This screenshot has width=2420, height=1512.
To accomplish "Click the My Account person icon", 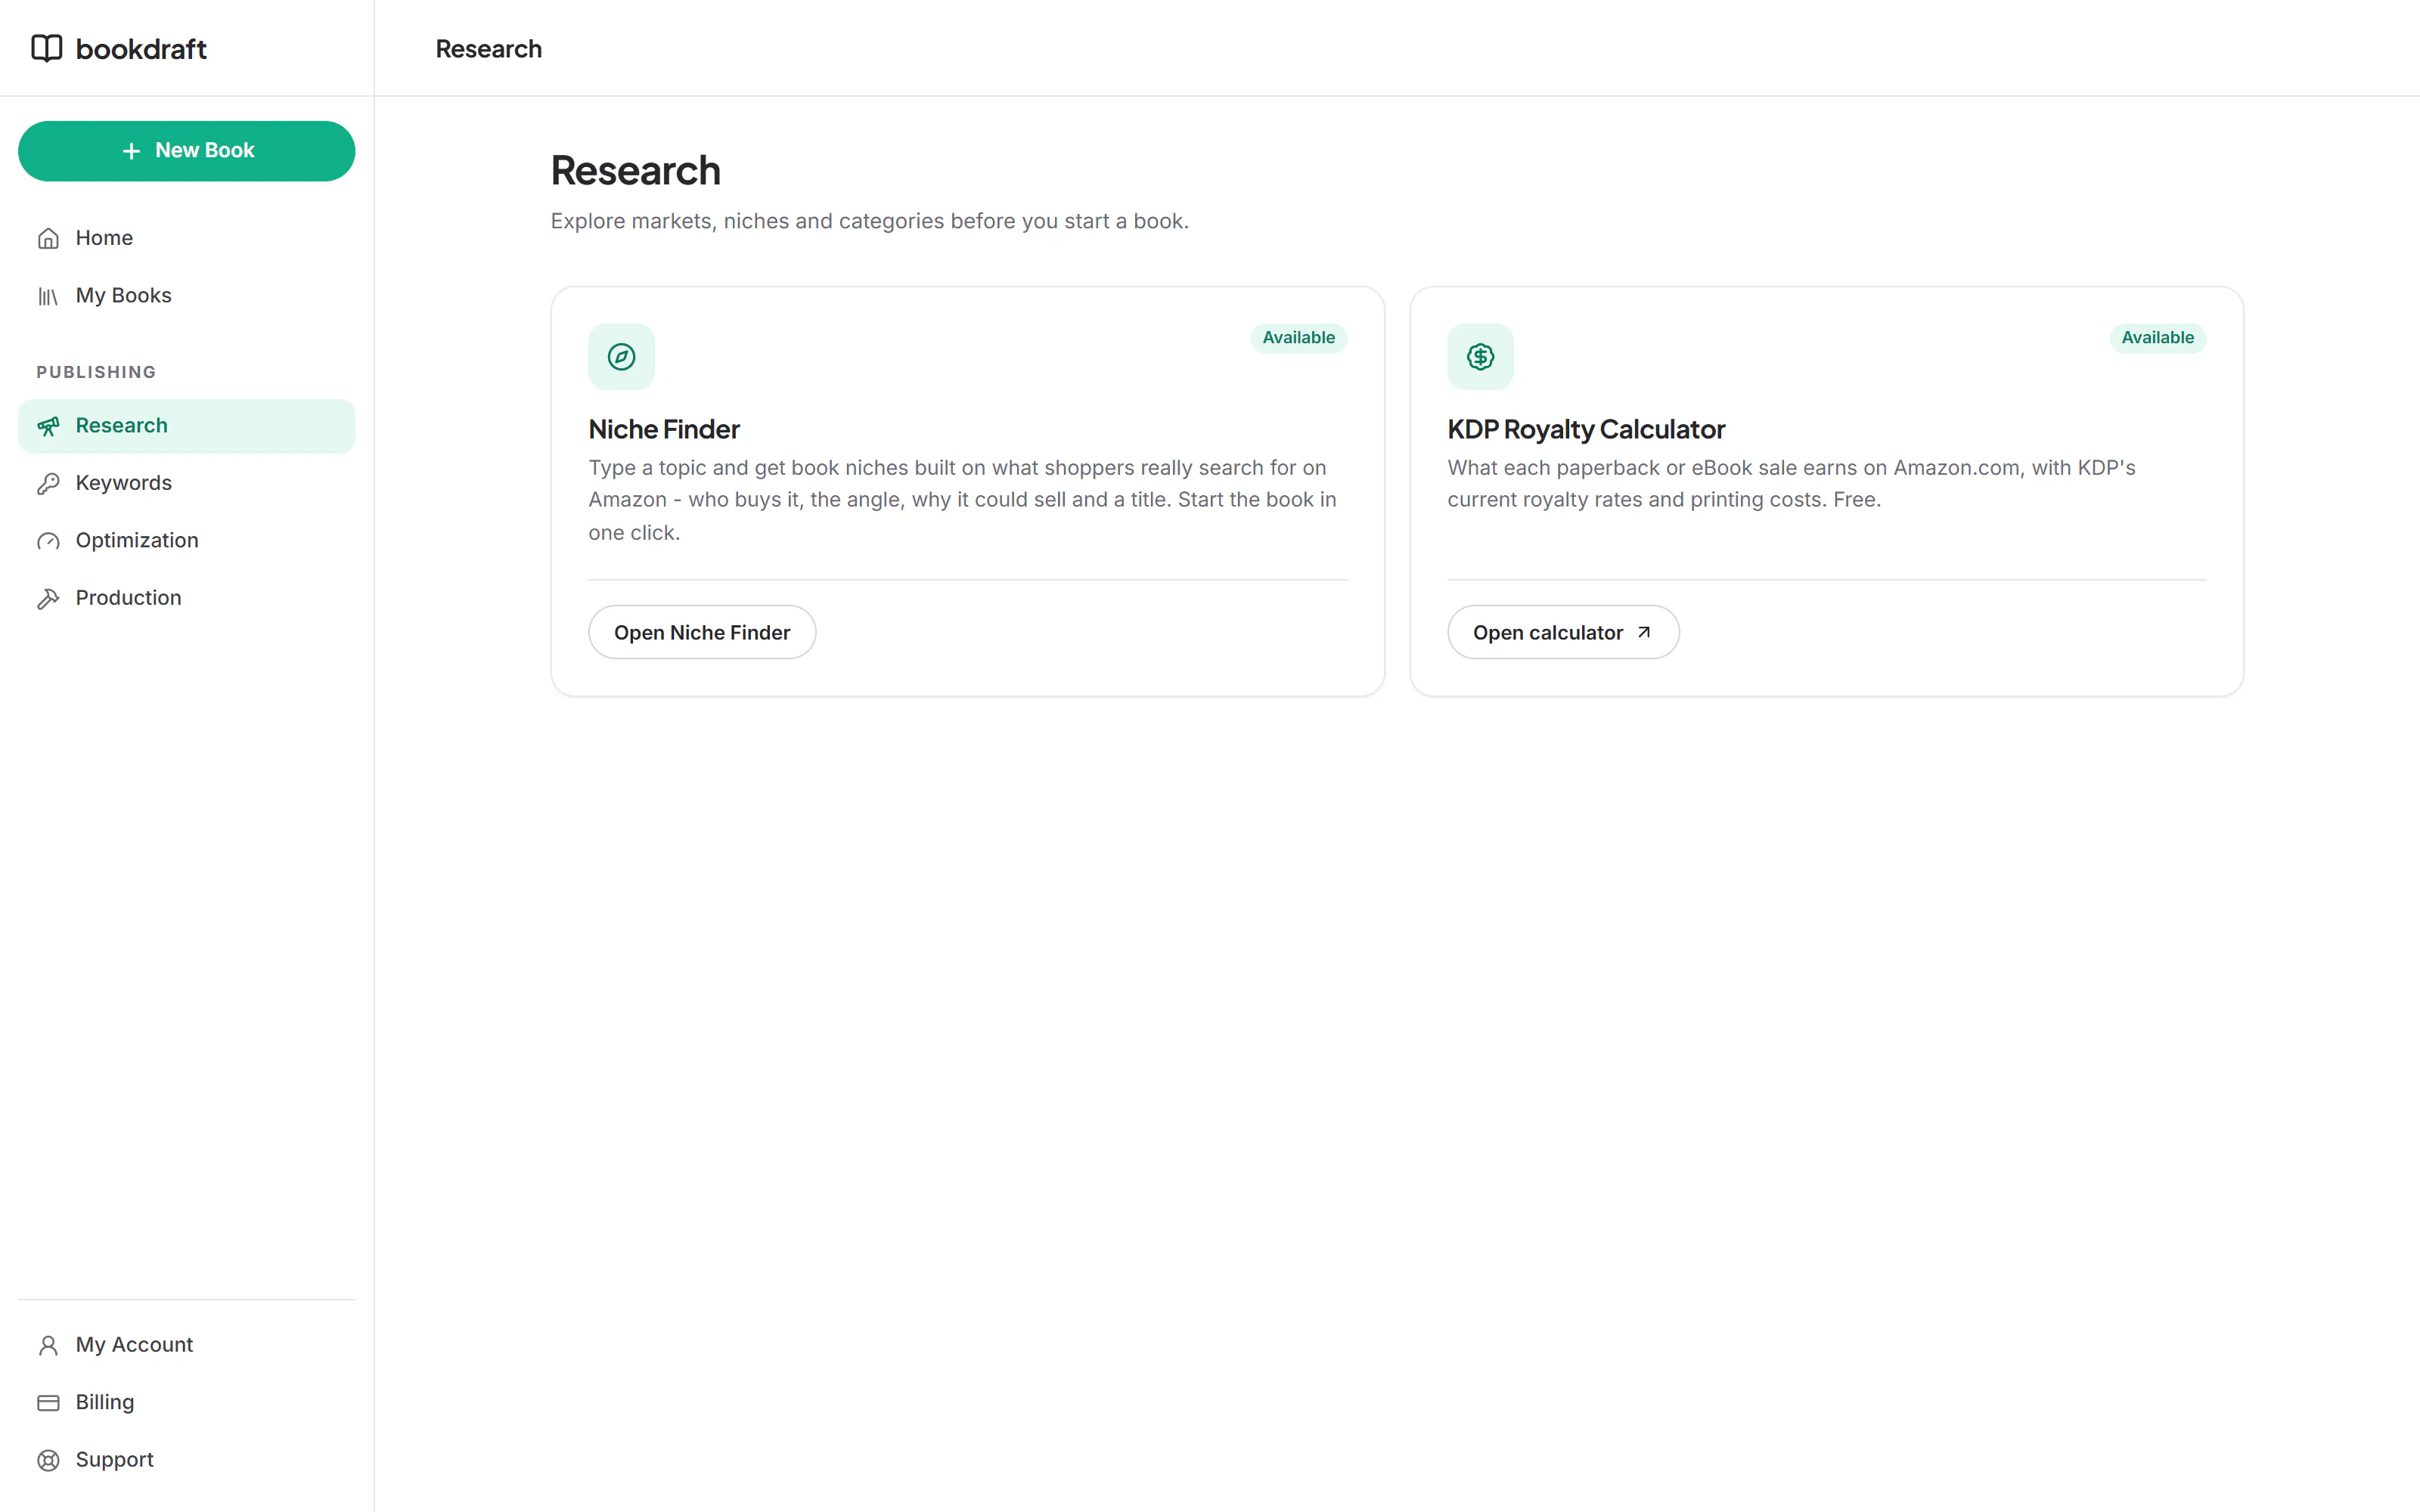I will tap(48, 1345).
